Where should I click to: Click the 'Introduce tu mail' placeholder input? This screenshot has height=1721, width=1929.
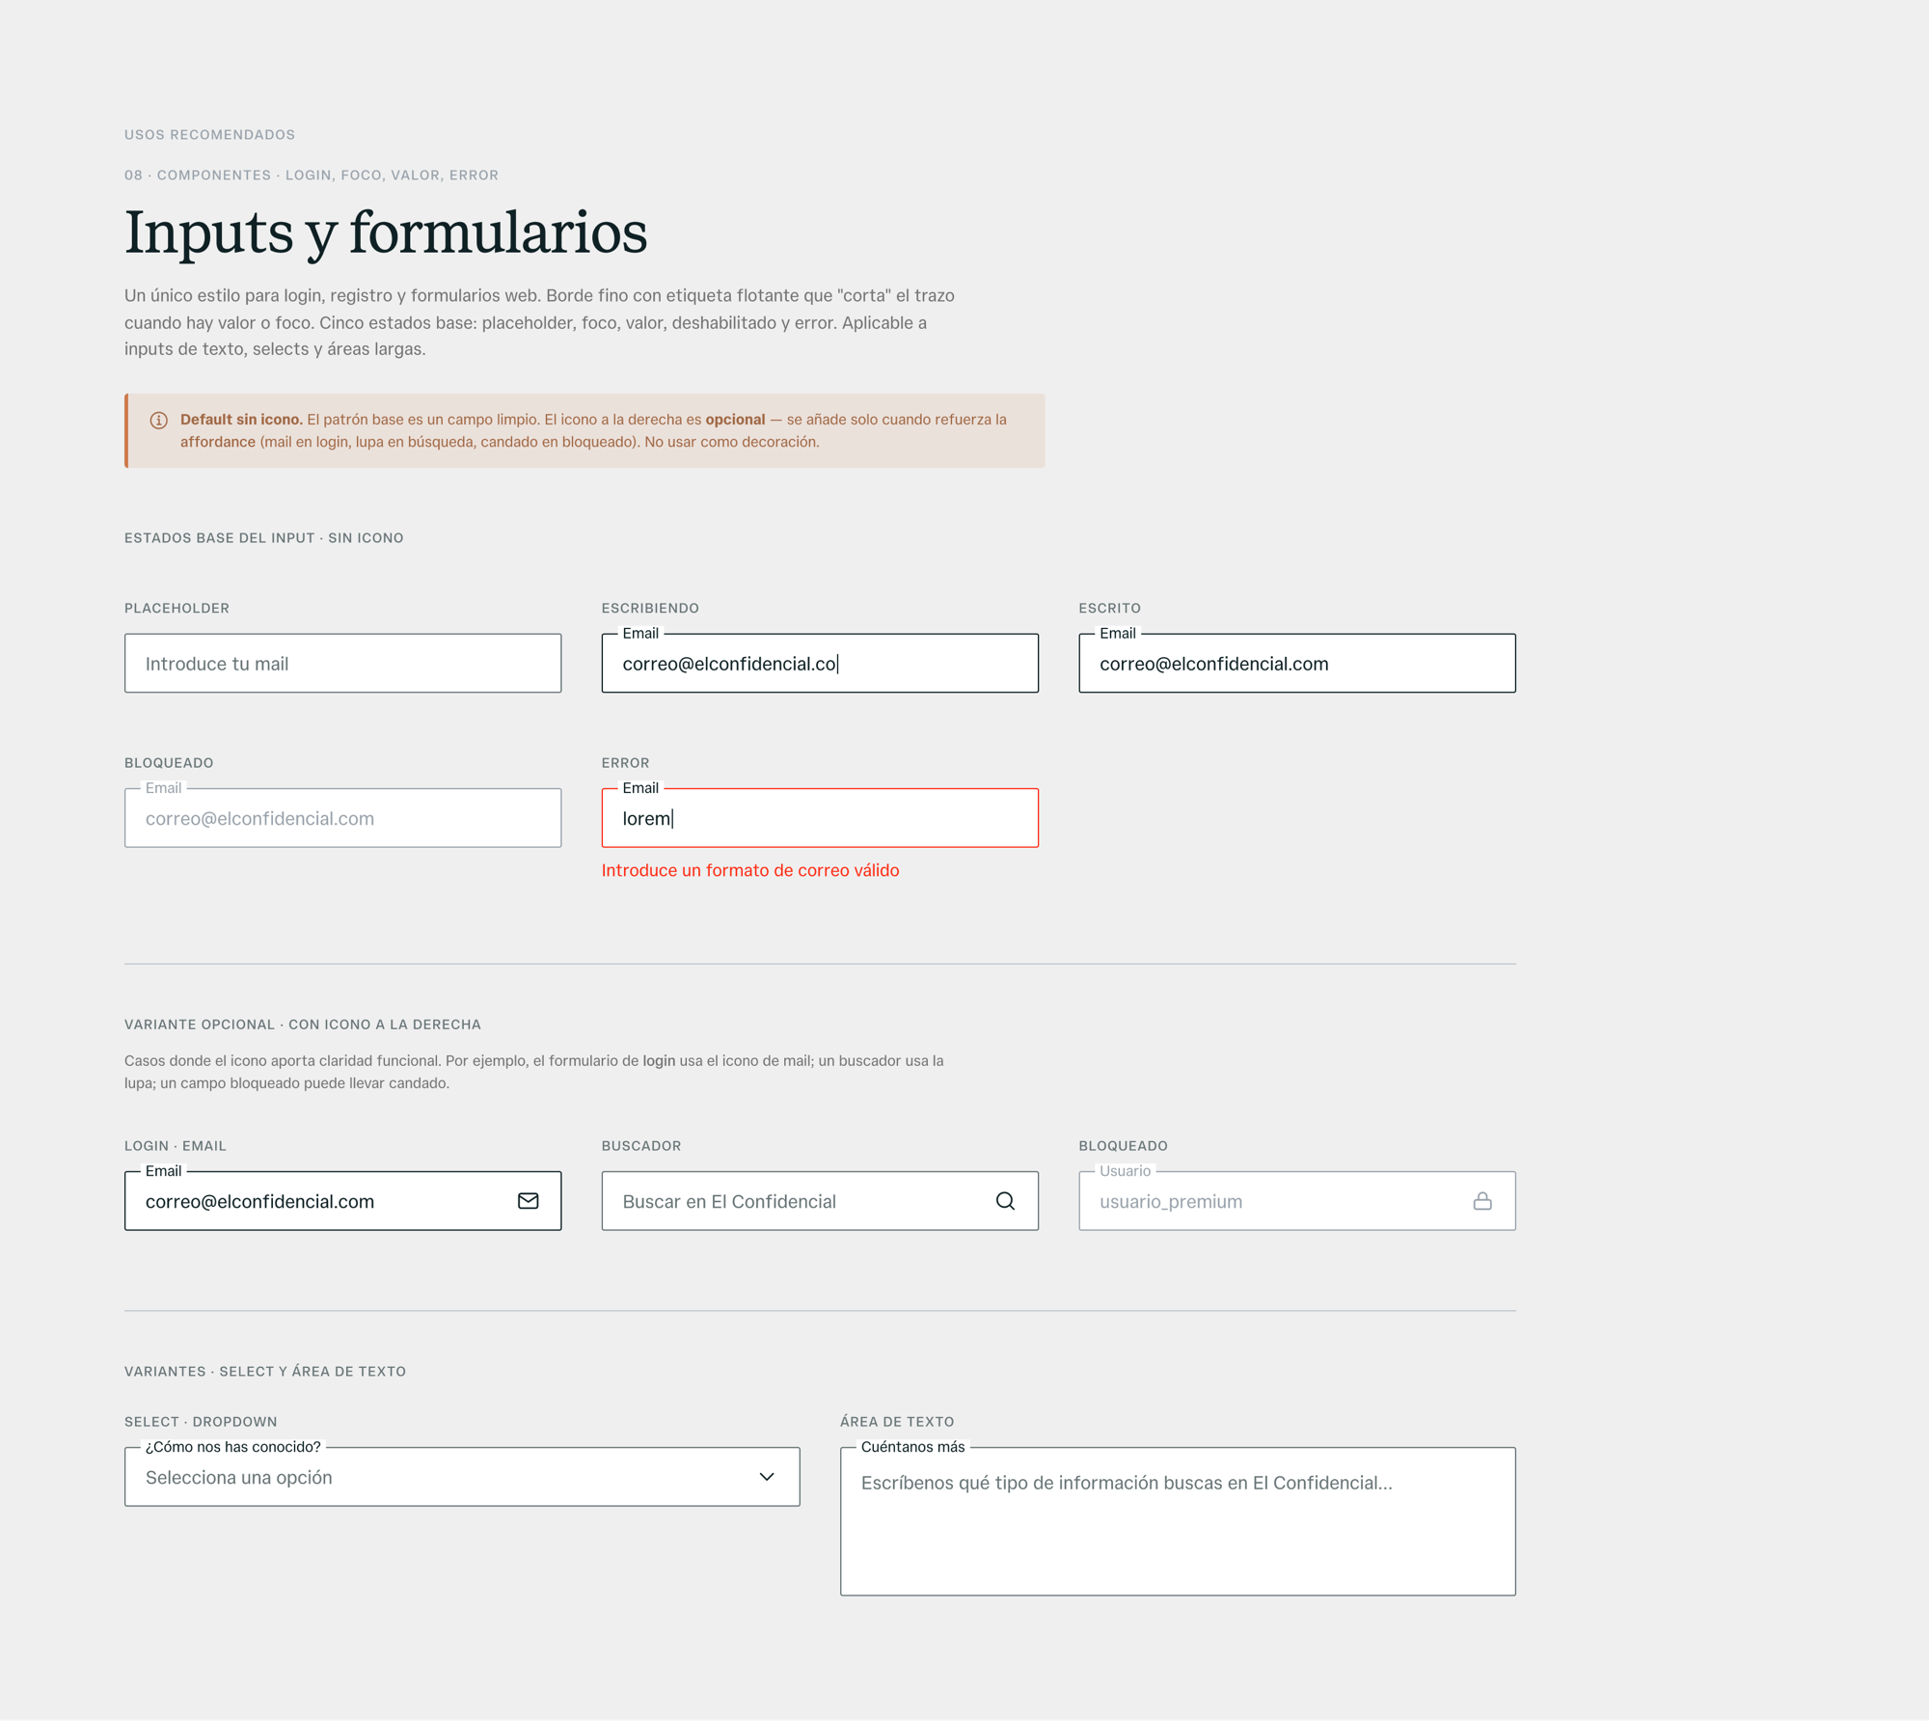(342, 663)
